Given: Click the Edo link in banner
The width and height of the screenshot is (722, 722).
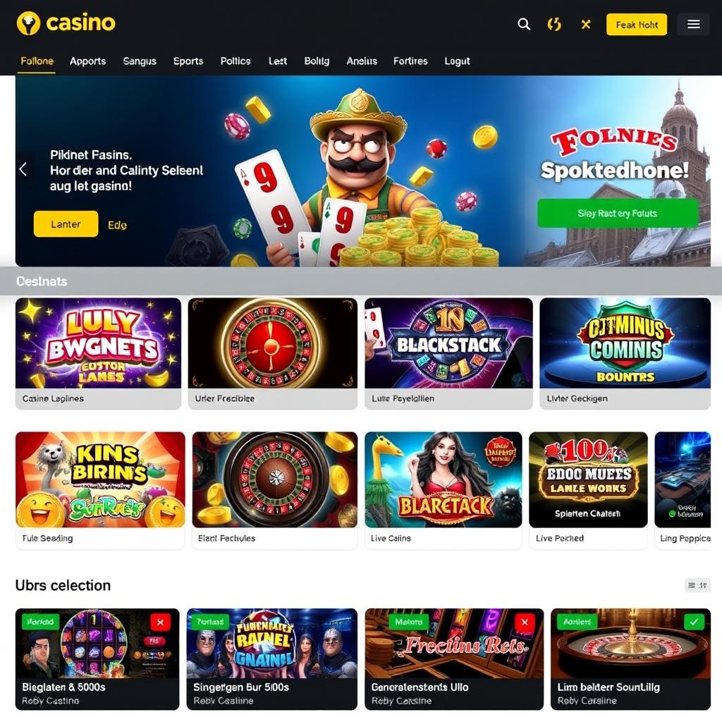Looking at the screenshot, I should pyautogui.click(x=117, y=225).
